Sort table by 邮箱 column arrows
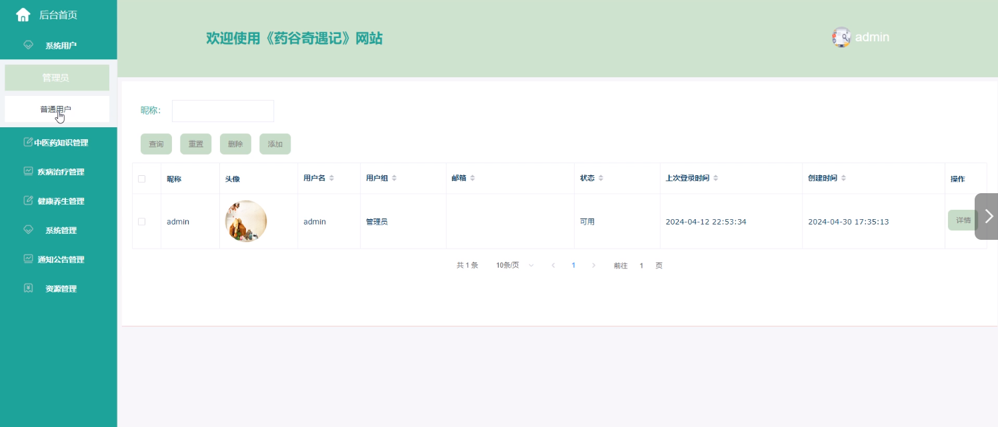The image size is (998, 427). (473, 179)
